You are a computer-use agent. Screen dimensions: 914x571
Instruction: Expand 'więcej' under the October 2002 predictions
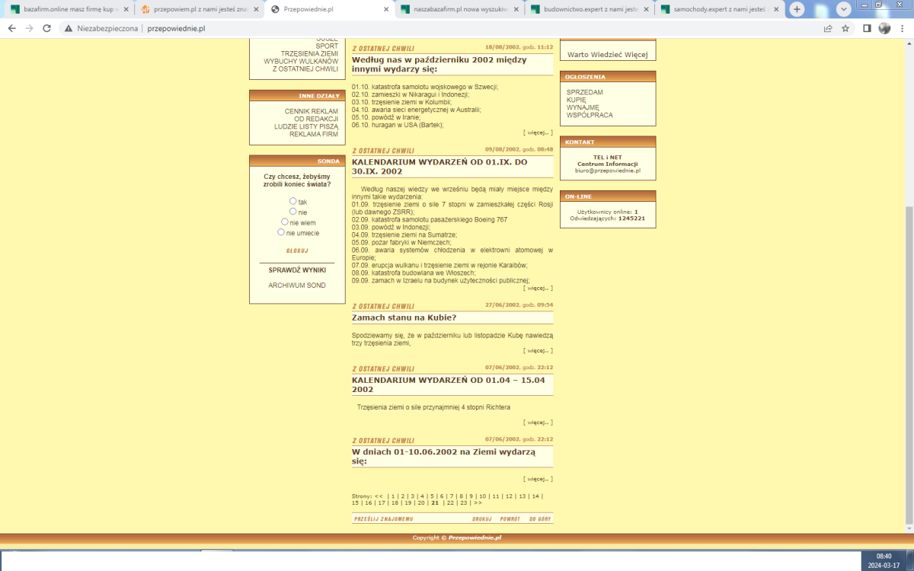pyautogui.click(x=538, y=132)
